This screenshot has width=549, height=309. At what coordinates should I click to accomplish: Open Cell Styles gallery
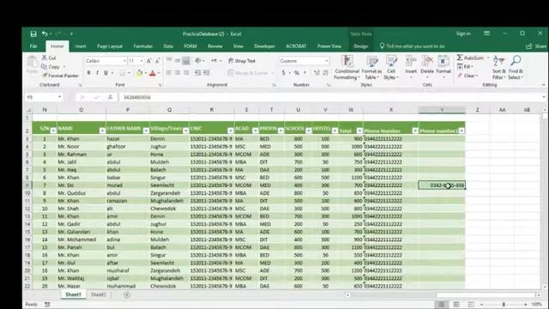[x=391, y=68]
